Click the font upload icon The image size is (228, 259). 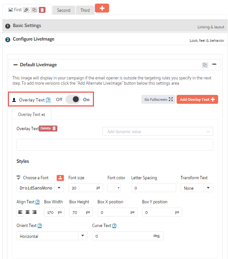click(60, 178)
